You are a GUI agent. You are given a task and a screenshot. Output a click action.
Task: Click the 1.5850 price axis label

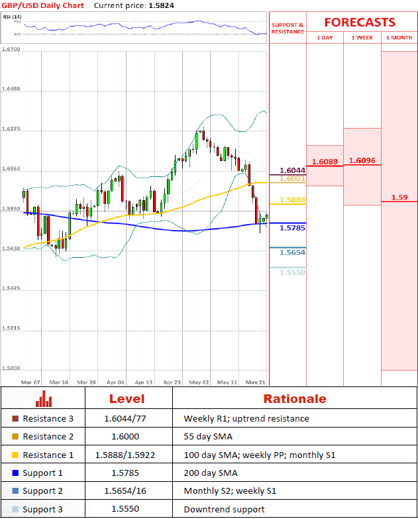point(11,209)
